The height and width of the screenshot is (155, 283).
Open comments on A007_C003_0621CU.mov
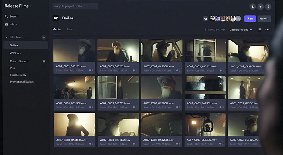pyautogui.click(x=91, y=70)
